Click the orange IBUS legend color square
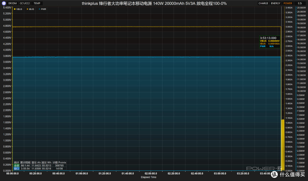Viewport: 308px width, 181px height. (27, 9)
